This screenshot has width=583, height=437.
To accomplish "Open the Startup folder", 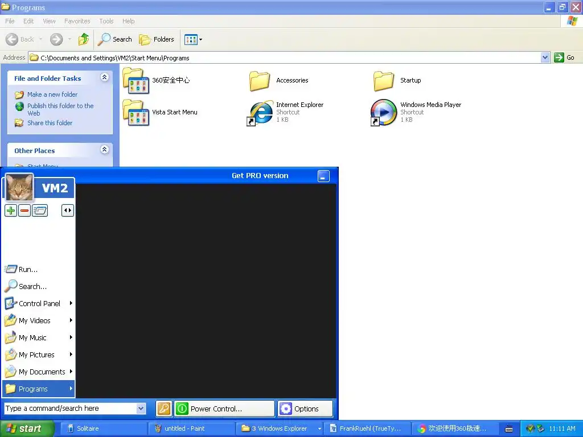I will [x=397, y=80].
